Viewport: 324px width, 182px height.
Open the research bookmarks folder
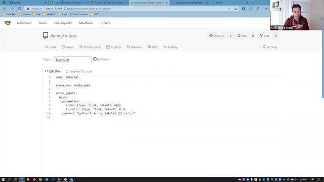pyautogui.click(x=49, y=14)
